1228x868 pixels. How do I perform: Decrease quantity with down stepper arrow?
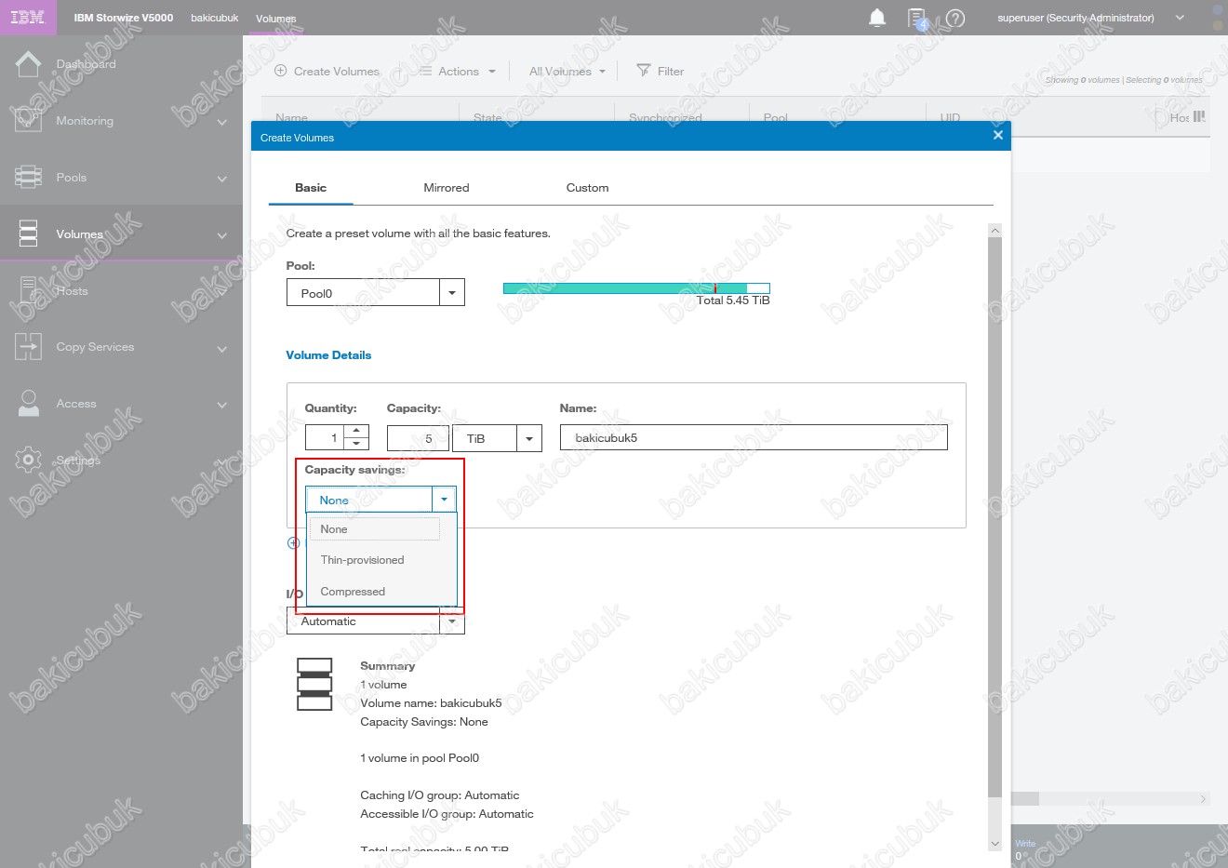point(356,444)
